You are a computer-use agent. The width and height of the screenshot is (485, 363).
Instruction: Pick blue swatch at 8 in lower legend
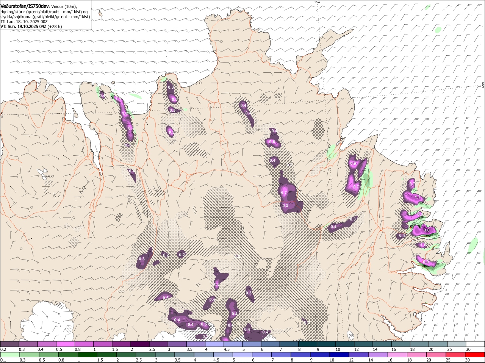pos(300,355)
